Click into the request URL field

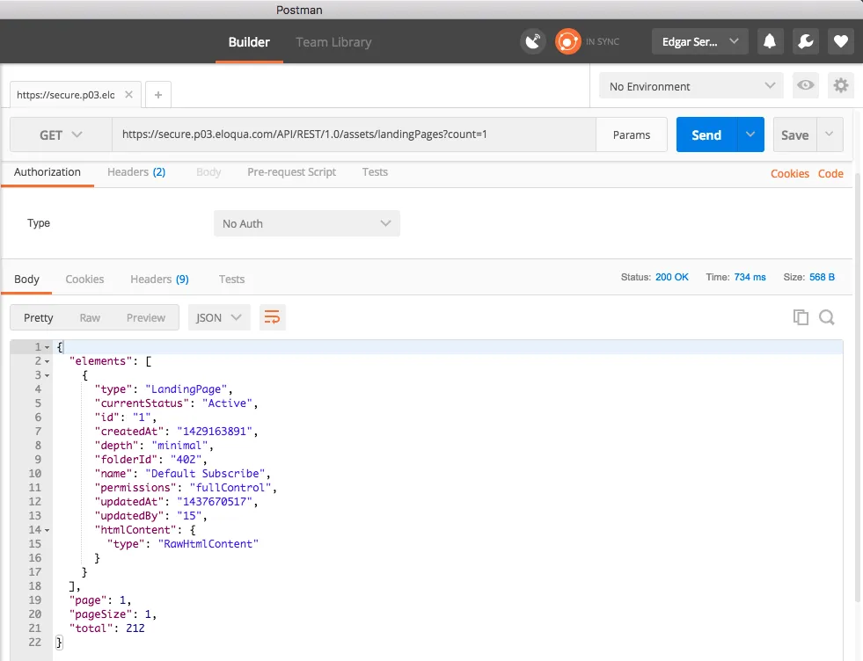(x=354, y=134)
